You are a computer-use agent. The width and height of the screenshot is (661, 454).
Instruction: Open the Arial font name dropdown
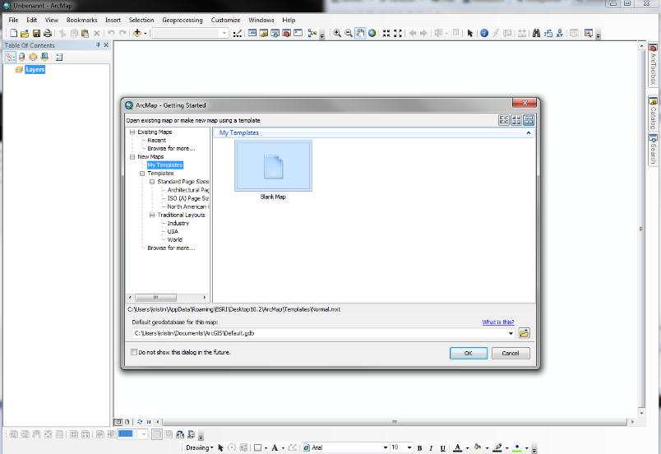[x=385, y=447]
